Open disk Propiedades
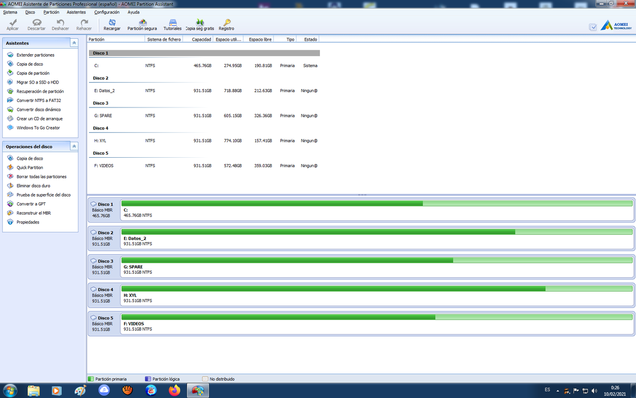636x398 pixels. click(28, 222)
